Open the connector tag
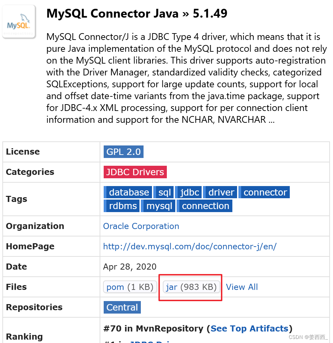Screen dimensions: 333x343 pyautogui.click(x=264, y=192)
